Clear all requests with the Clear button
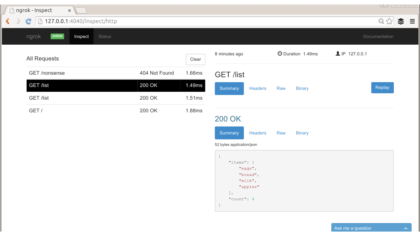The width and height of the screenshot is (420, 236). tap(195, 59)
